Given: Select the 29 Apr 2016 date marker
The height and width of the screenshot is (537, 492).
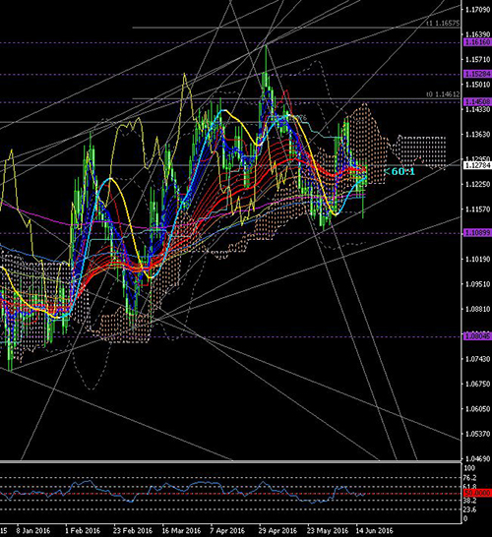Looking at the screenshot, I should (x=277, y=531).
